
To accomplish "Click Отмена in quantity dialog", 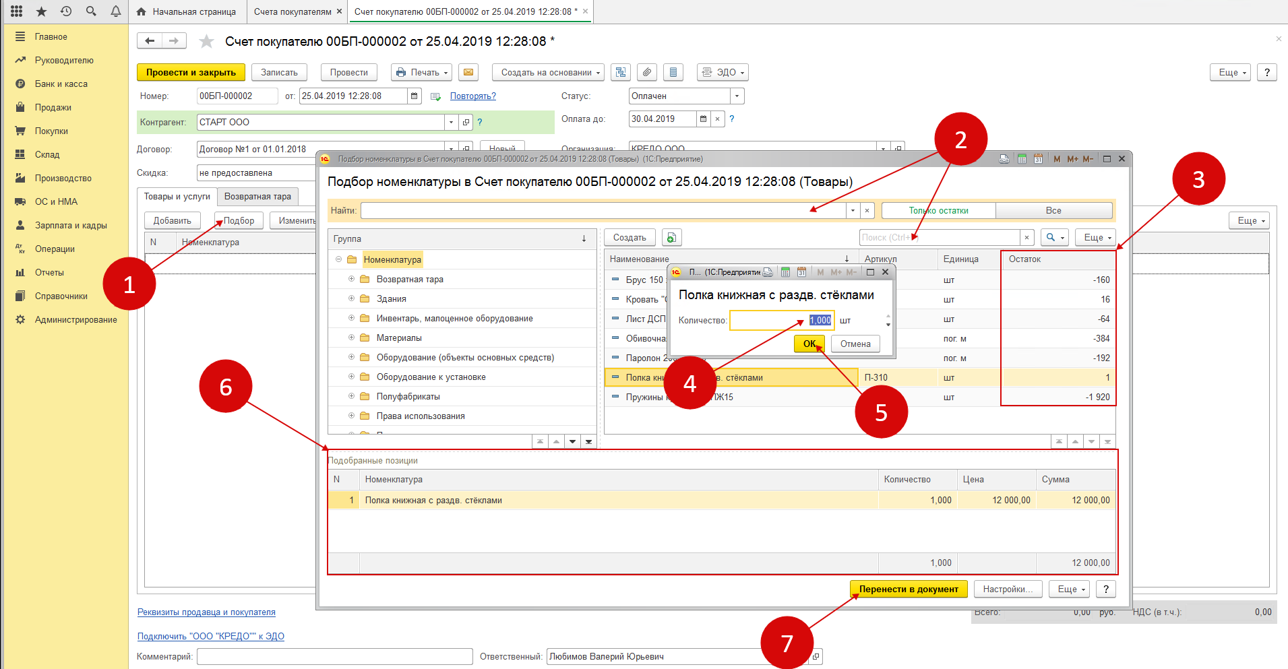I will tap(855, 344).
